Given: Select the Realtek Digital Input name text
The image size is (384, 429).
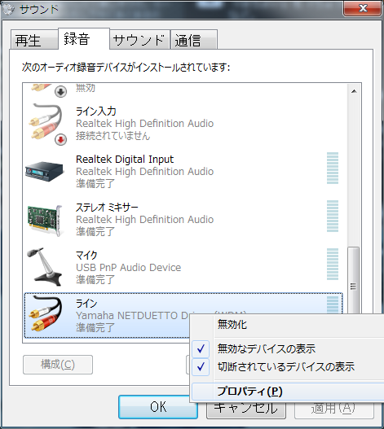Looking at the screenshot, I should pyautogui.click(x=125, y=160).
